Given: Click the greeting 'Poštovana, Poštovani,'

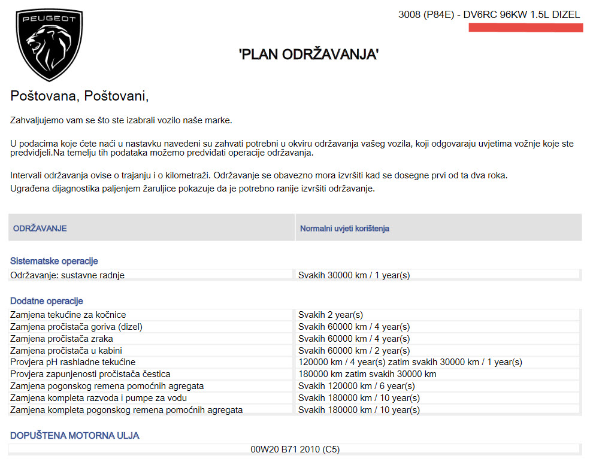Looking at the screenshot, I should click(80, 96).
